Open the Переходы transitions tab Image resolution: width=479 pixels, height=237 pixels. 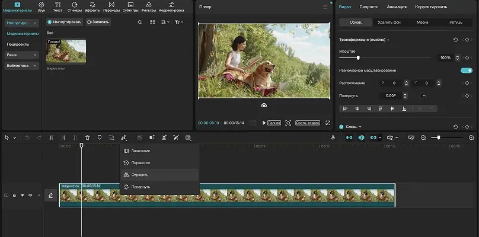coord(111,7)
